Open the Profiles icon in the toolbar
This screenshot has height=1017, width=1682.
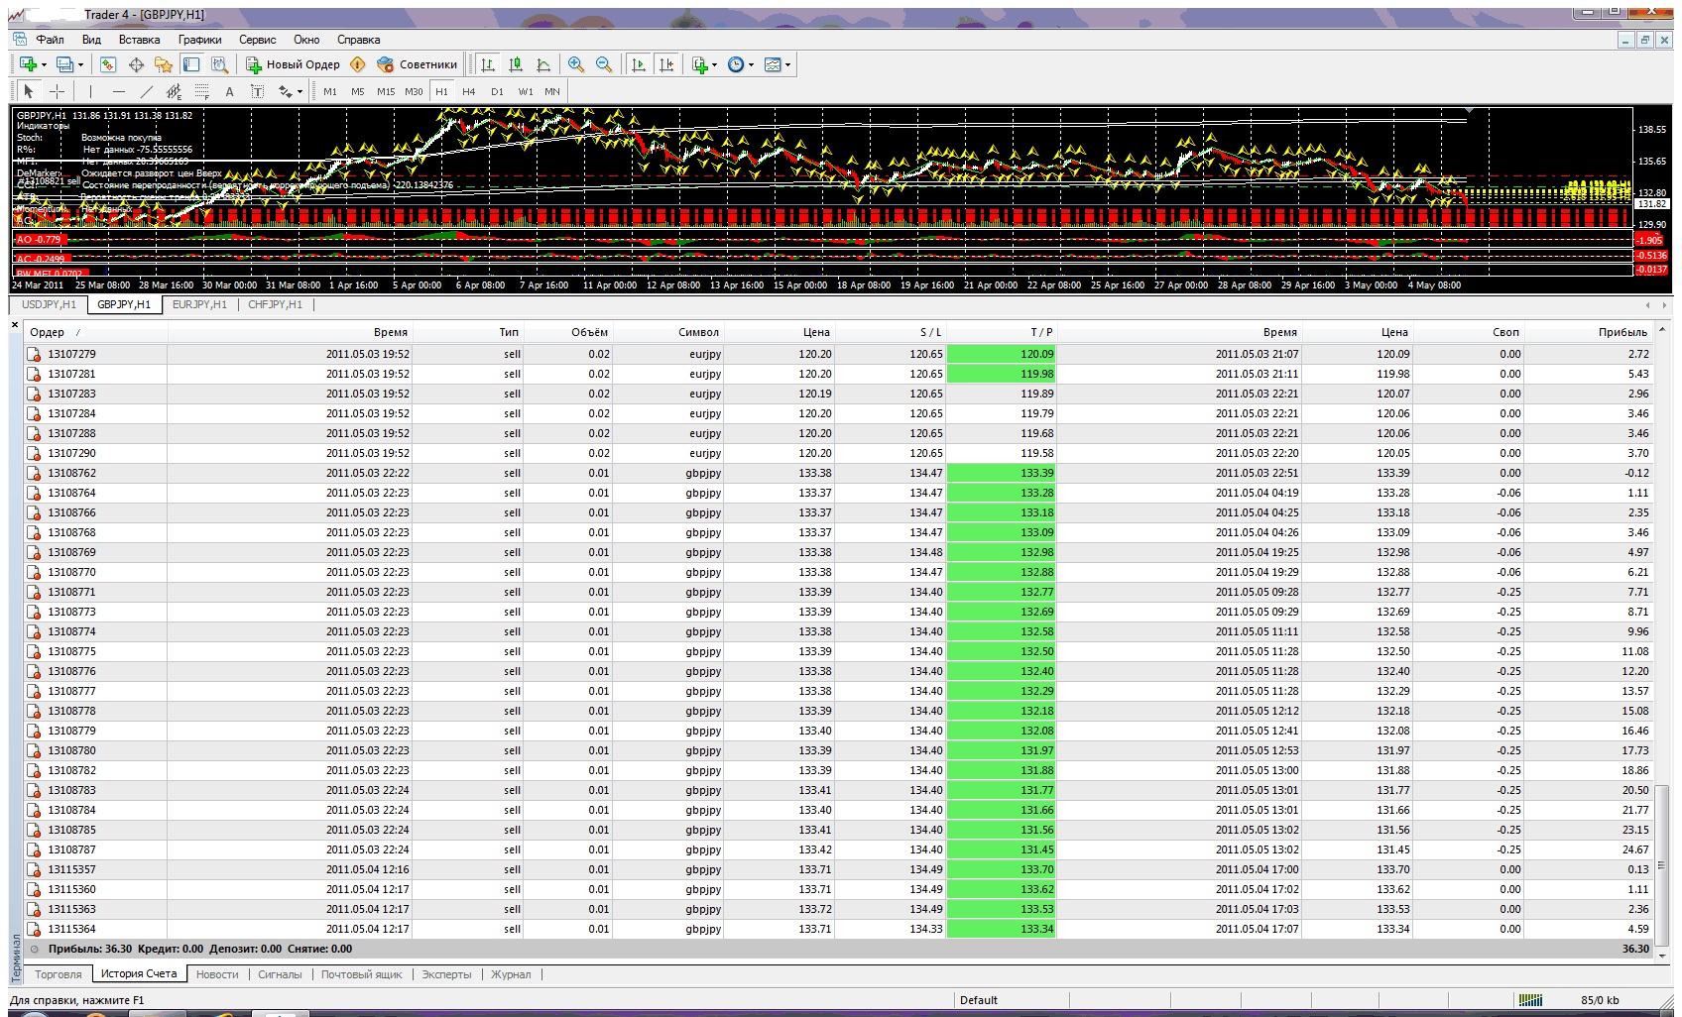click(x=65, y=64)
